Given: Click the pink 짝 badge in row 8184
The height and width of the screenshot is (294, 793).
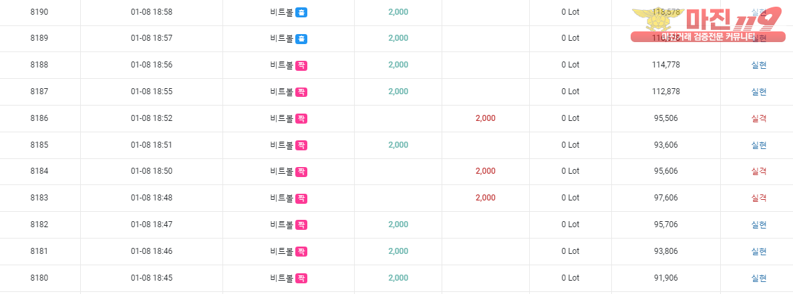Looking at the screenshot, I should 301,171.
